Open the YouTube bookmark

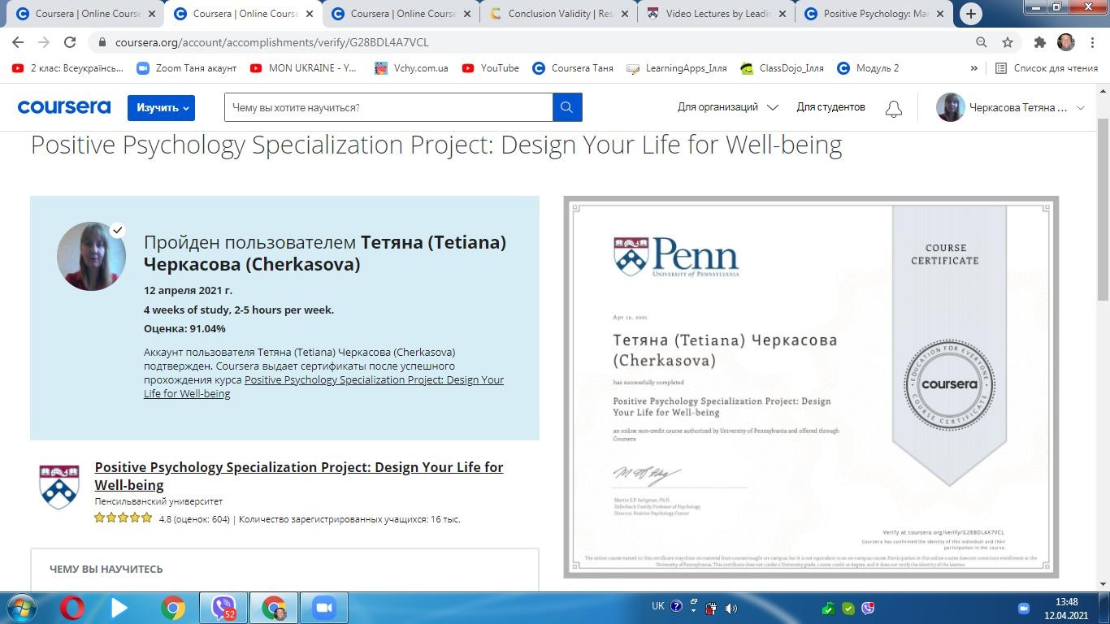[x=490, y=68]
